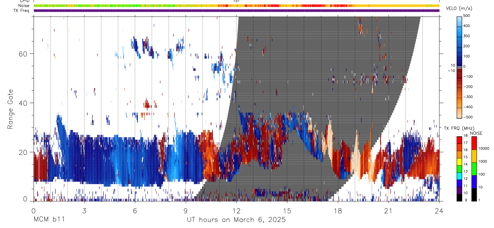Click the 14 tick on TX FRQ legend
The height and width of the screenshot is (228, 494).
(x=465, y=164)
